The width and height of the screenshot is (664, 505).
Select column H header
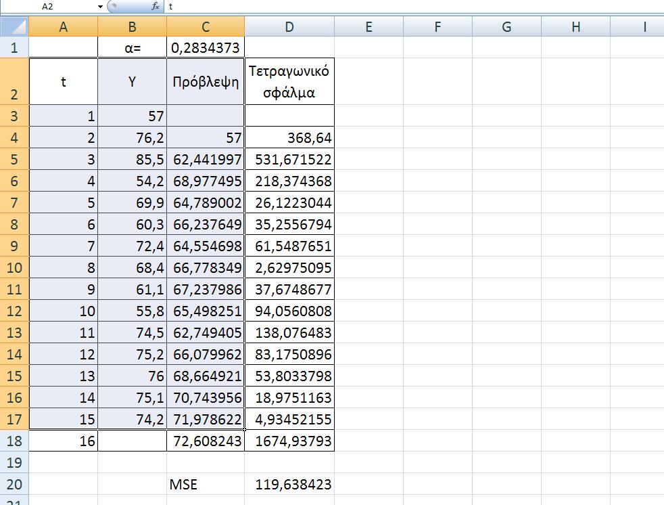[575, 26]
